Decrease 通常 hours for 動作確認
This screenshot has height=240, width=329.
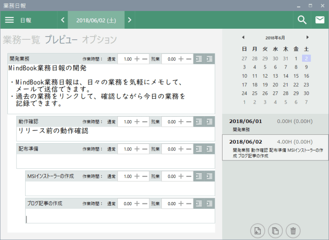pyautogui.click(x=144, y=122)
